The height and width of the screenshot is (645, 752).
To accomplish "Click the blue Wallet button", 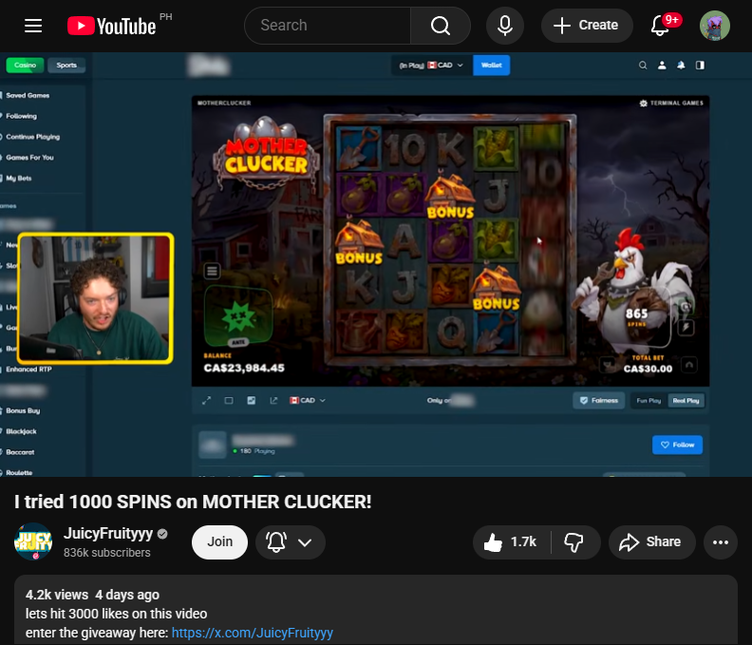I will click(492, 66).
